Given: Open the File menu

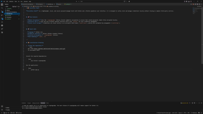Looking at the screenshot, I should [4, 2].
